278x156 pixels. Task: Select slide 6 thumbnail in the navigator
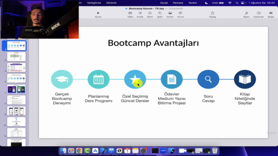pos(17,78)
